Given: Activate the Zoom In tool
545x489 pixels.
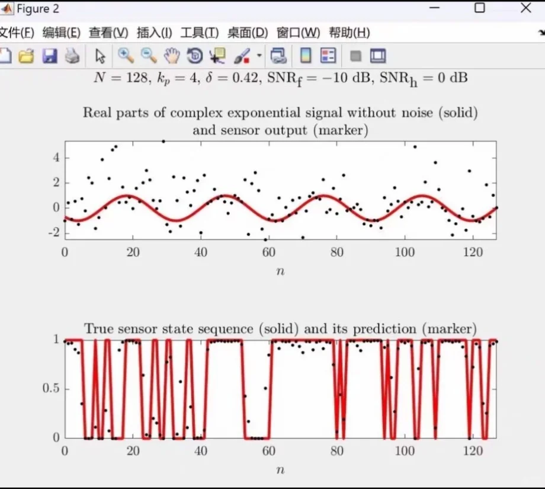Looking at the screenshot, I should click(x=126, y=56).
